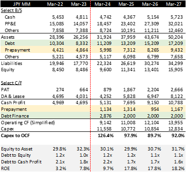The height and width of the screenshot is (172, 186).
Task: Click Debt to Cash Profit value 1.6x
Action: [x=179, y=162]
